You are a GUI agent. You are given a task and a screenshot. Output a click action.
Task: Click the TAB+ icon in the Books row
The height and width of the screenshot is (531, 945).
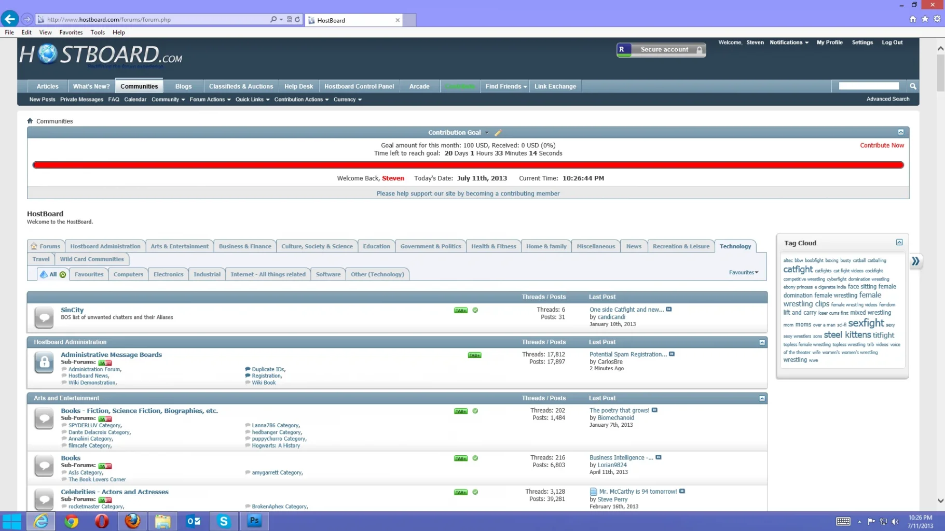pos(461,458)
